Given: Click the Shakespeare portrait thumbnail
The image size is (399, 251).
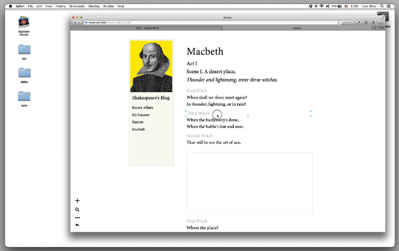Looking at the screenshot, I should pyautogui.click(x=151, y=66).
